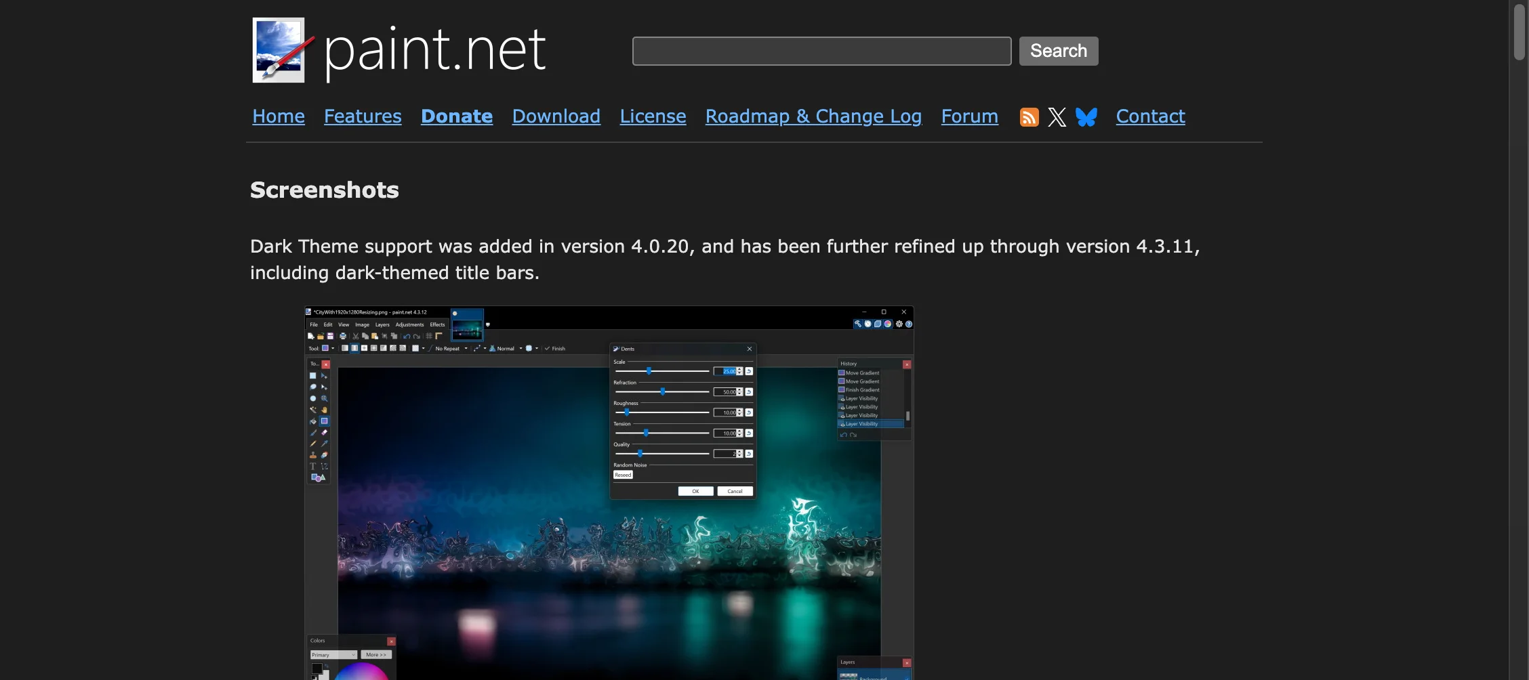Select the Paint Bucket tool in the Tools window

click(313, 421)
